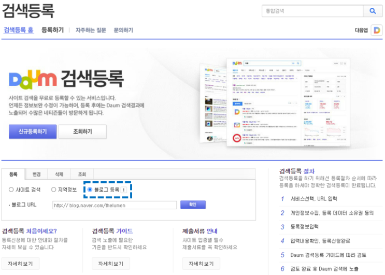The image size is (385, 275).
Task: Open the Daum app D icon
Action: (x=377, y=30)
